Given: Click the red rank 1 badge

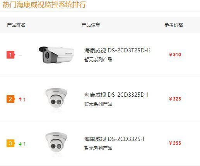Looking at the screenshot, I should 11,55.
